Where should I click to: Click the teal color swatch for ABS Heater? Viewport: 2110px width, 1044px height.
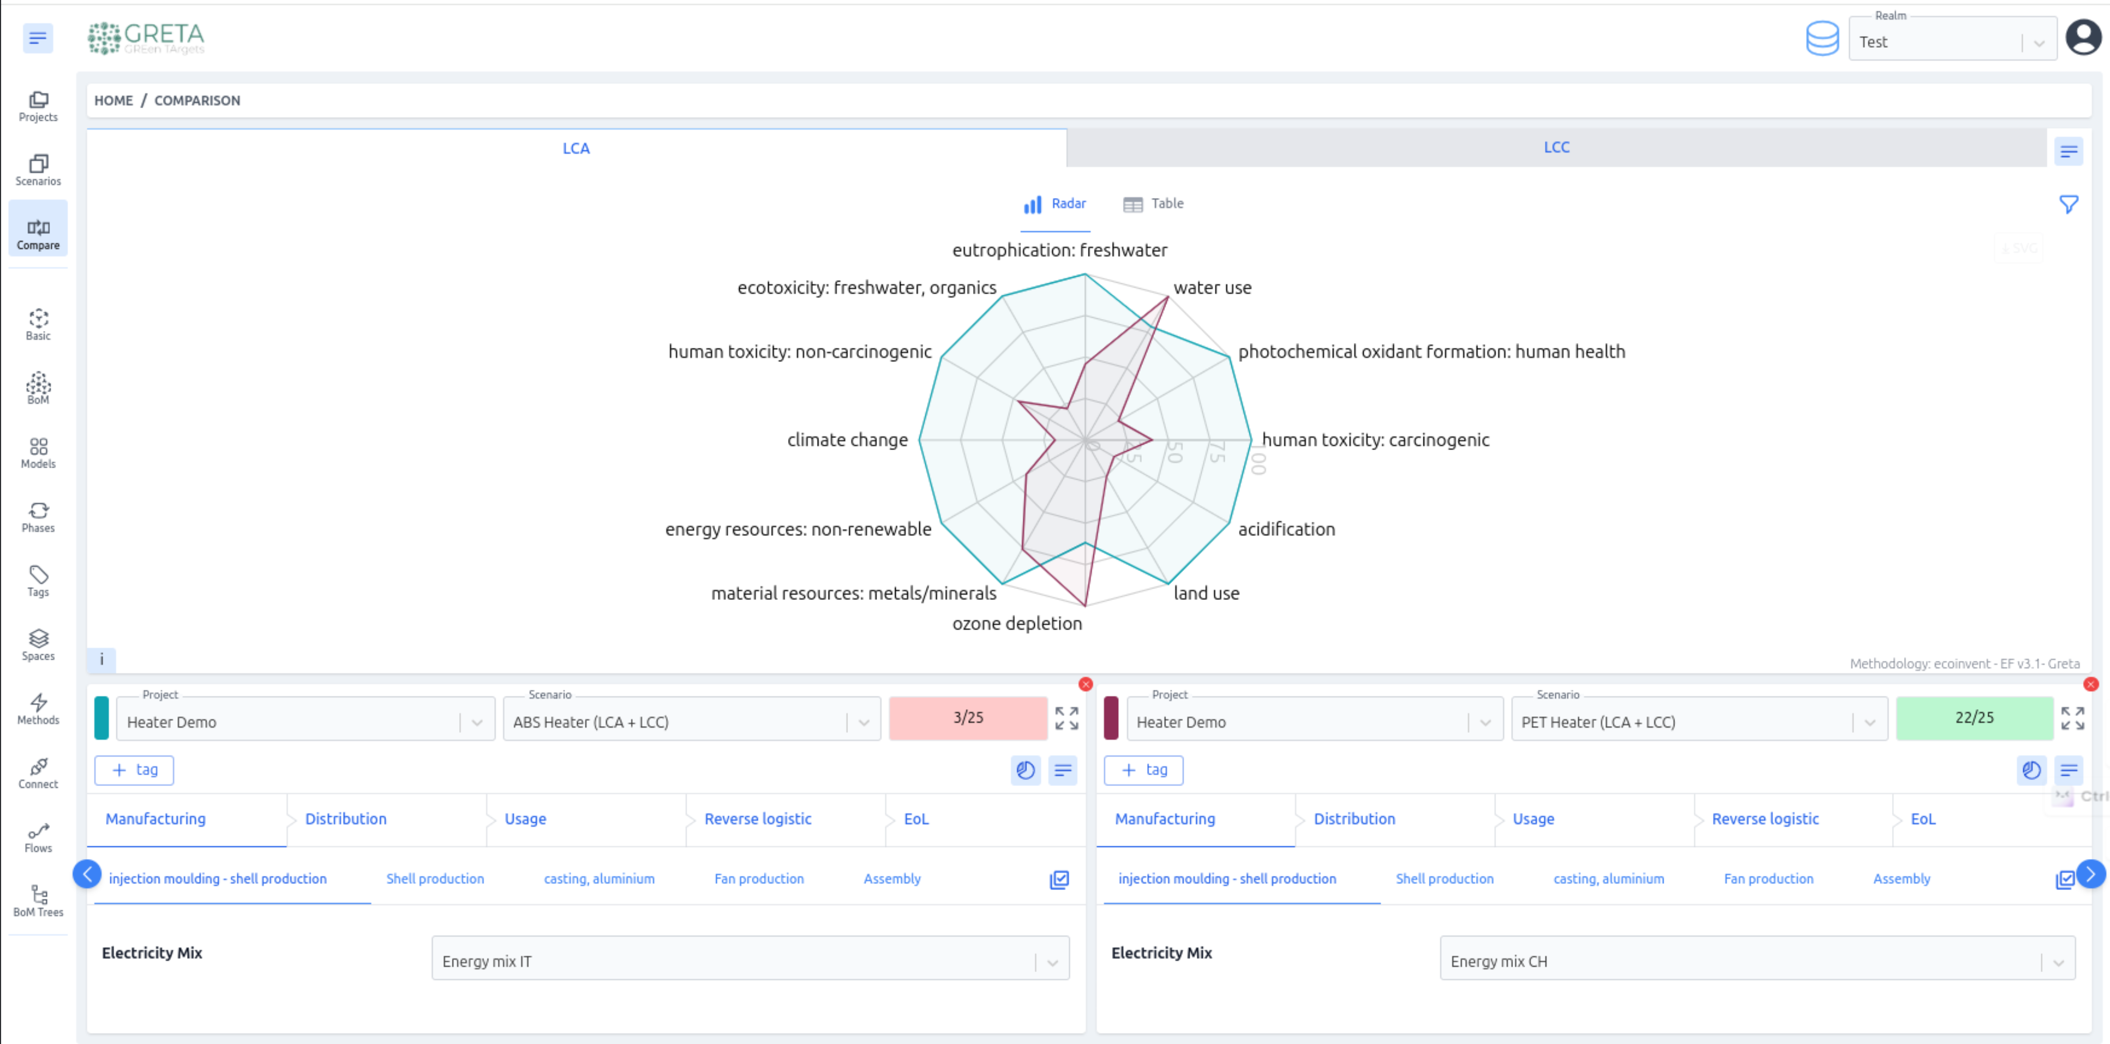(x=102, y=718)
